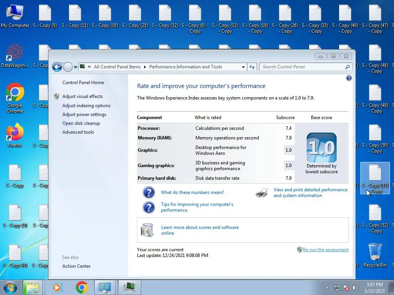Viewport: 394px width, 295px height.
Task: Select the S - Copy (25) file
Action: tap(135, 16)
